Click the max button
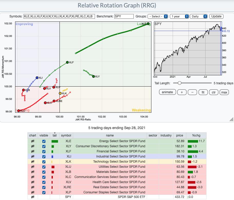Screen dimensions: 234x200 224,92
